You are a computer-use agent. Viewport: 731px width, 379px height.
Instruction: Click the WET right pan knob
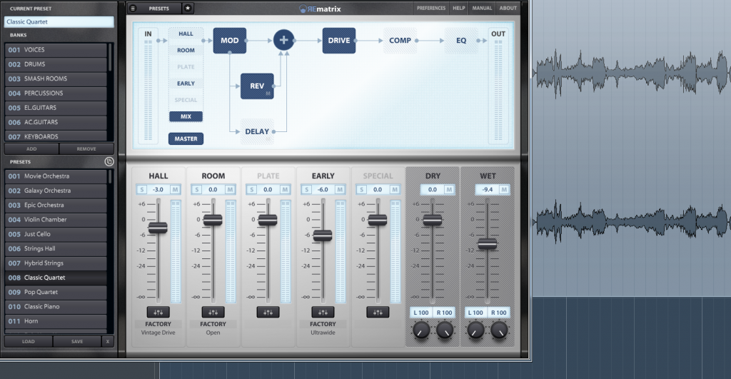[499, 330]
